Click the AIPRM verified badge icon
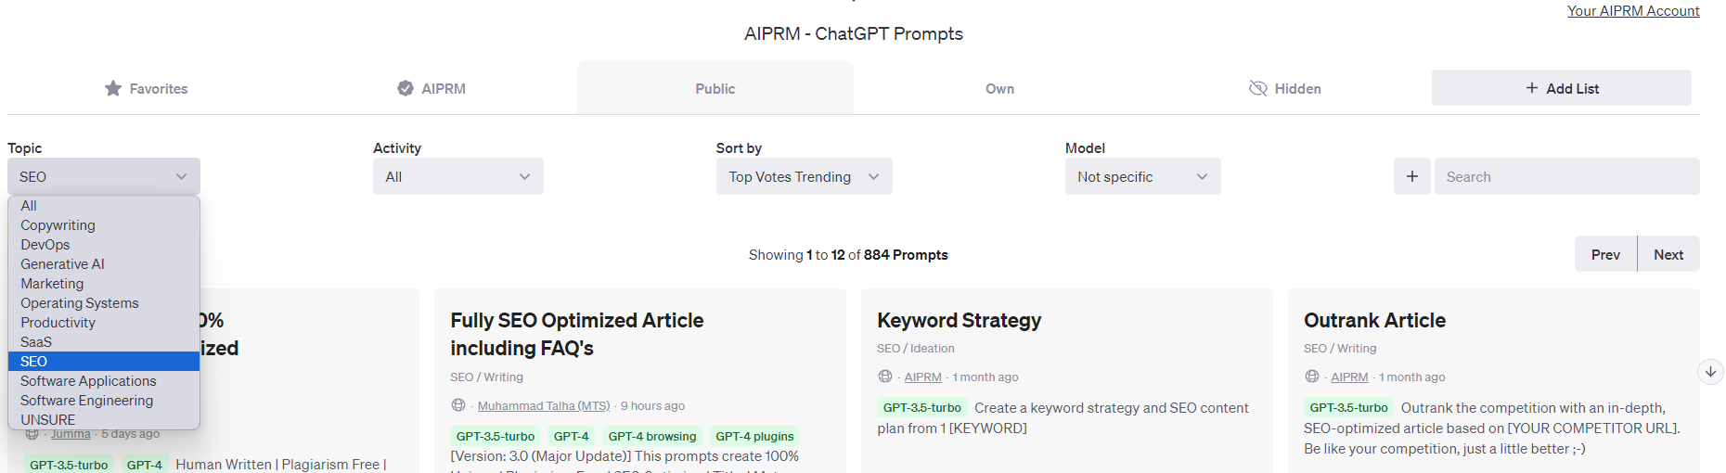 coord(406,88)
